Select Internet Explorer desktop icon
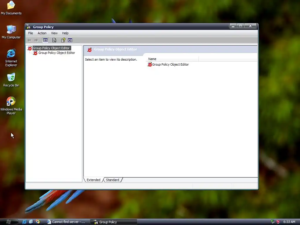Screen dimensions: 300x225 click(11, 58)
